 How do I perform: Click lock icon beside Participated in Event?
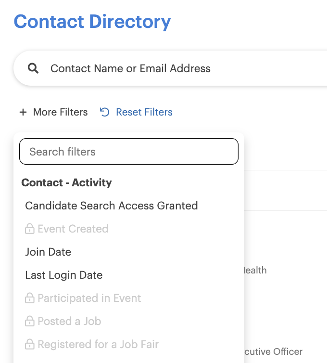coord(30,298)
